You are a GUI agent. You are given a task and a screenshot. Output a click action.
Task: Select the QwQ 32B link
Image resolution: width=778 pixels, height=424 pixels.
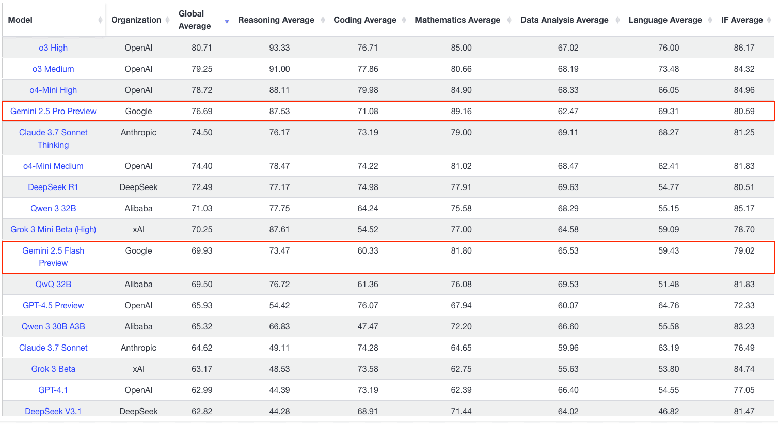[53, 284]
